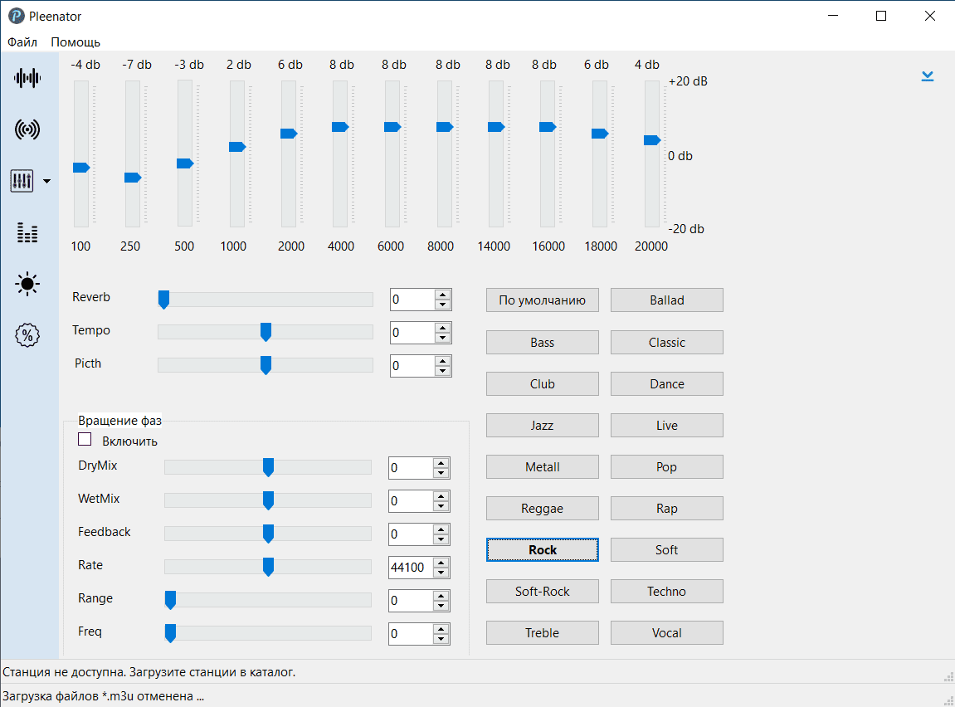The image size is (955, 707).
Task: Click the Pleenator app logo icon
Action: point(16,16)
